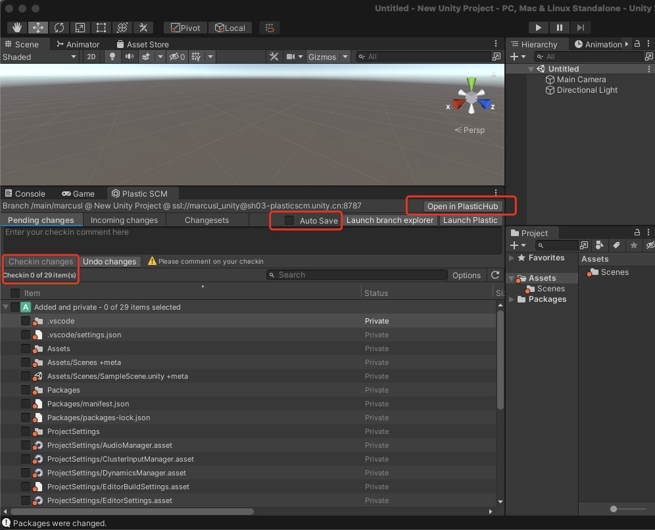Click Undo changes button
Screen dimensions: 655x530
[x=109, y=262]
